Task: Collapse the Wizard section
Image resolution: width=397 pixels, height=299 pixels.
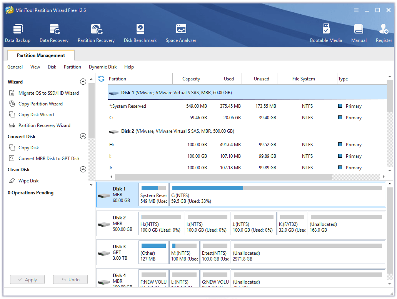Action: point(83,82)
